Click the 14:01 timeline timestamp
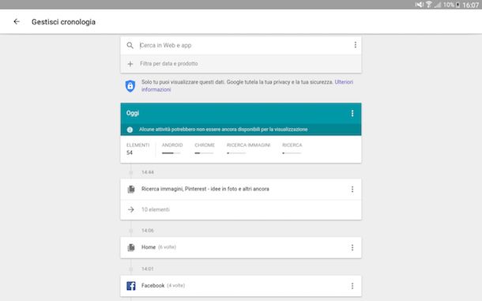 pyautogui.click(x=148, y=269)
